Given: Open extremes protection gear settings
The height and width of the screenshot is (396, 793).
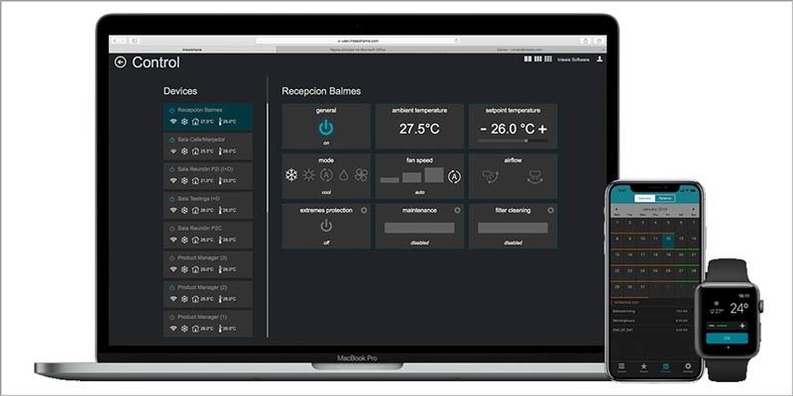Looking at the screenshot, I should click(x=364, y=210).
